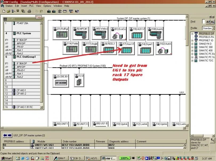The width and height of the screenshot is (216, 161).
Task: Click the UR1 rack scroll-down arrow
Action: [x=41, y=107]
